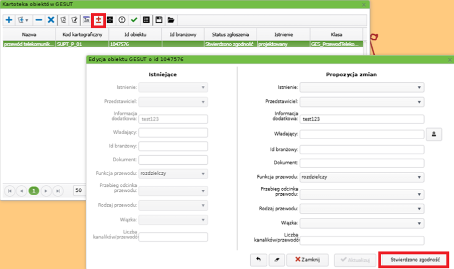Viewport: 454px width, 269px height.
Task: Click the Zamknij button
Action: click(x=311, y=259)
